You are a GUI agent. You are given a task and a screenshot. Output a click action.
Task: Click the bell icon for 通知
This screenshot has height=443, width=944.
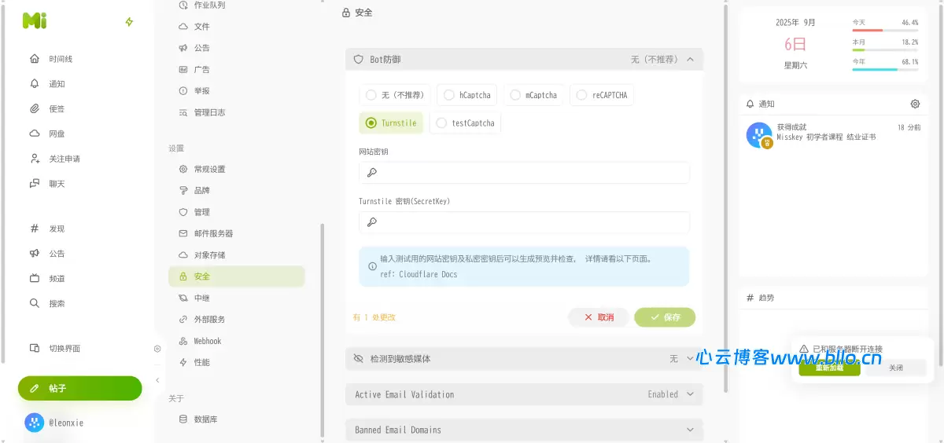tap(35, 84)
